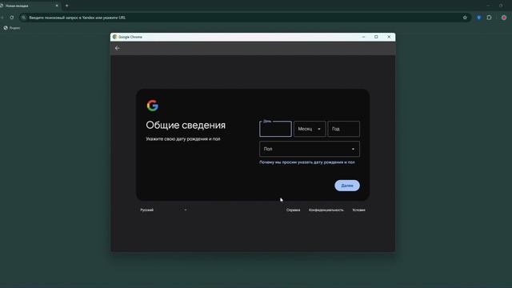This screenshot has height=288, width=512.
Task: Open the link explaining why birth date is requested
Action: (x=307, y=162)
